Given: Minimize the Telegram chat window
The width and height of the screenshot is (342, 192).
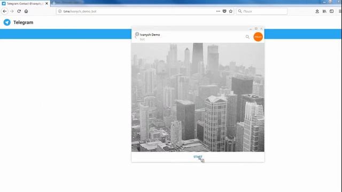Looking at the screenshot, I should (251, 29).
